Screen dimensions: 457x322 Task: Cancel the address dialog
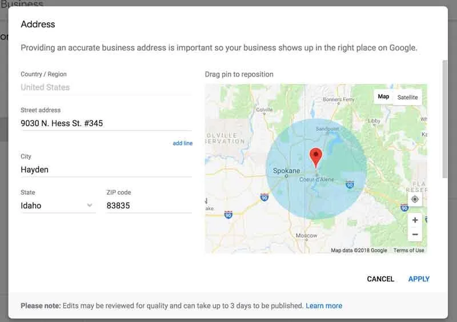coord(380,279)
